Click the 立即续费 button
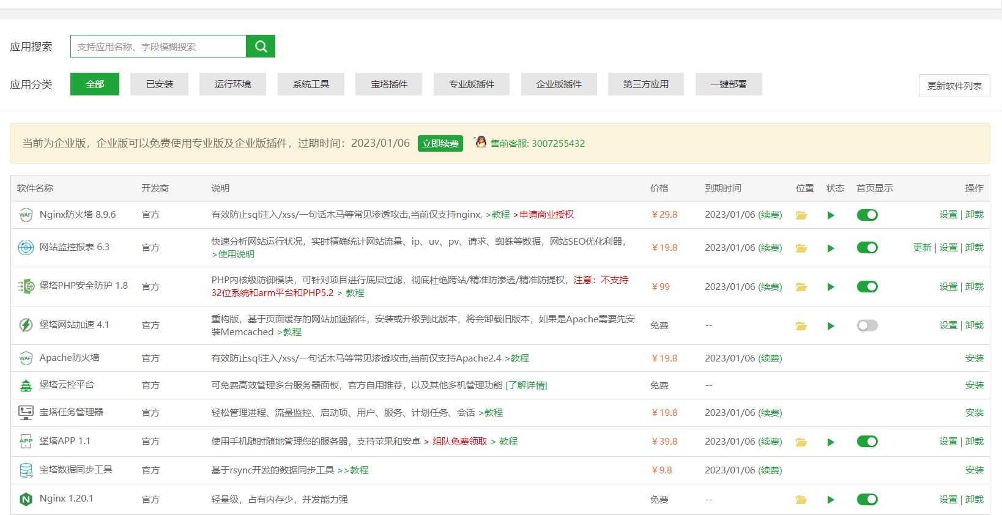 coord(440,143)
